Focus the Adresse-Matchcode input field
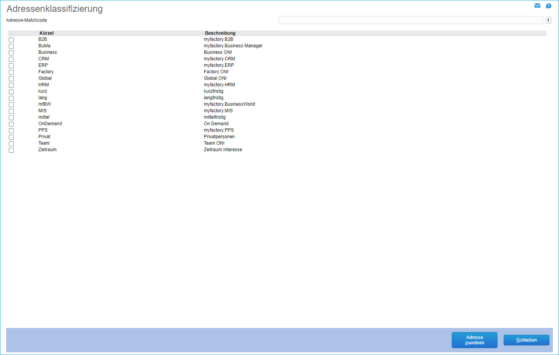This screenshot has height=355, width=559. 411,20
